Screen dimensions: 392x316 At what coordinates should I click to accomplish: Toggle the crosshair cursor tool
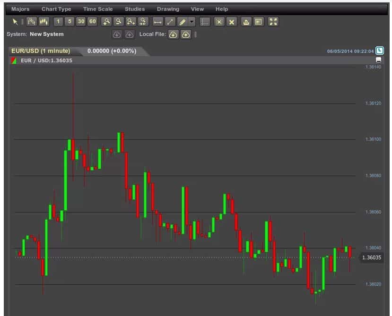[204, 22]
